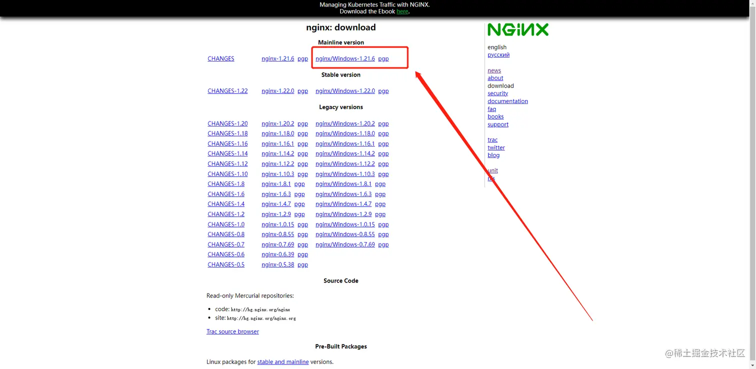Open the Trac source browser link
The image size is (756, 369).
[232, 331]
